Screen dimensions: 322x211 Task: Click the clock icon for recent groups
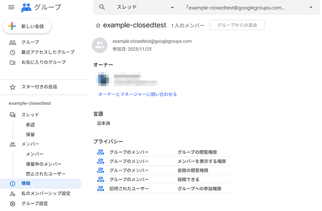pos(13,53)
